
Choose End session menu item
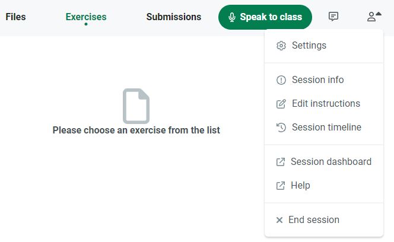click(314, 220)
